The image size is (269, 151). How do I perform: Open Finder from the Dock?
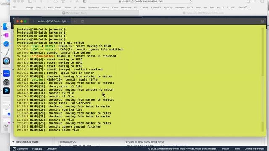point(6,26)
